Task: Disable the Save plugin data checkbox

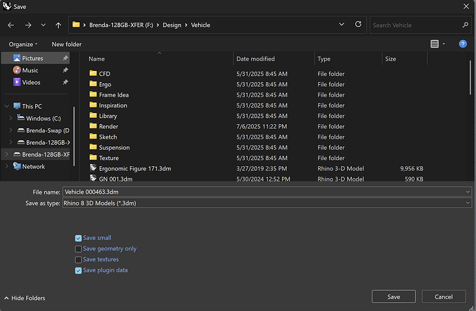Action: (x=79, y=270)
